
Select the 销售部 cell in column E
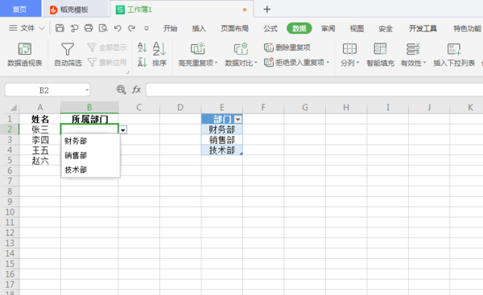[222, 140]
